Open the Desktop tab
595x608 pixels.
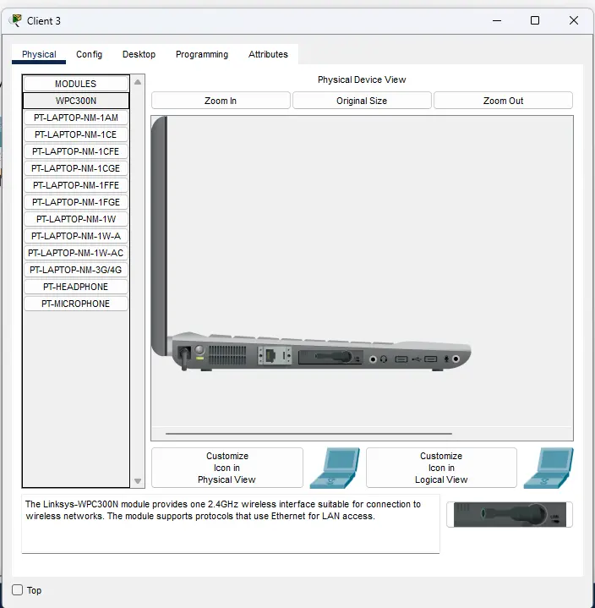pyautogui.click(x=139, y=54)
